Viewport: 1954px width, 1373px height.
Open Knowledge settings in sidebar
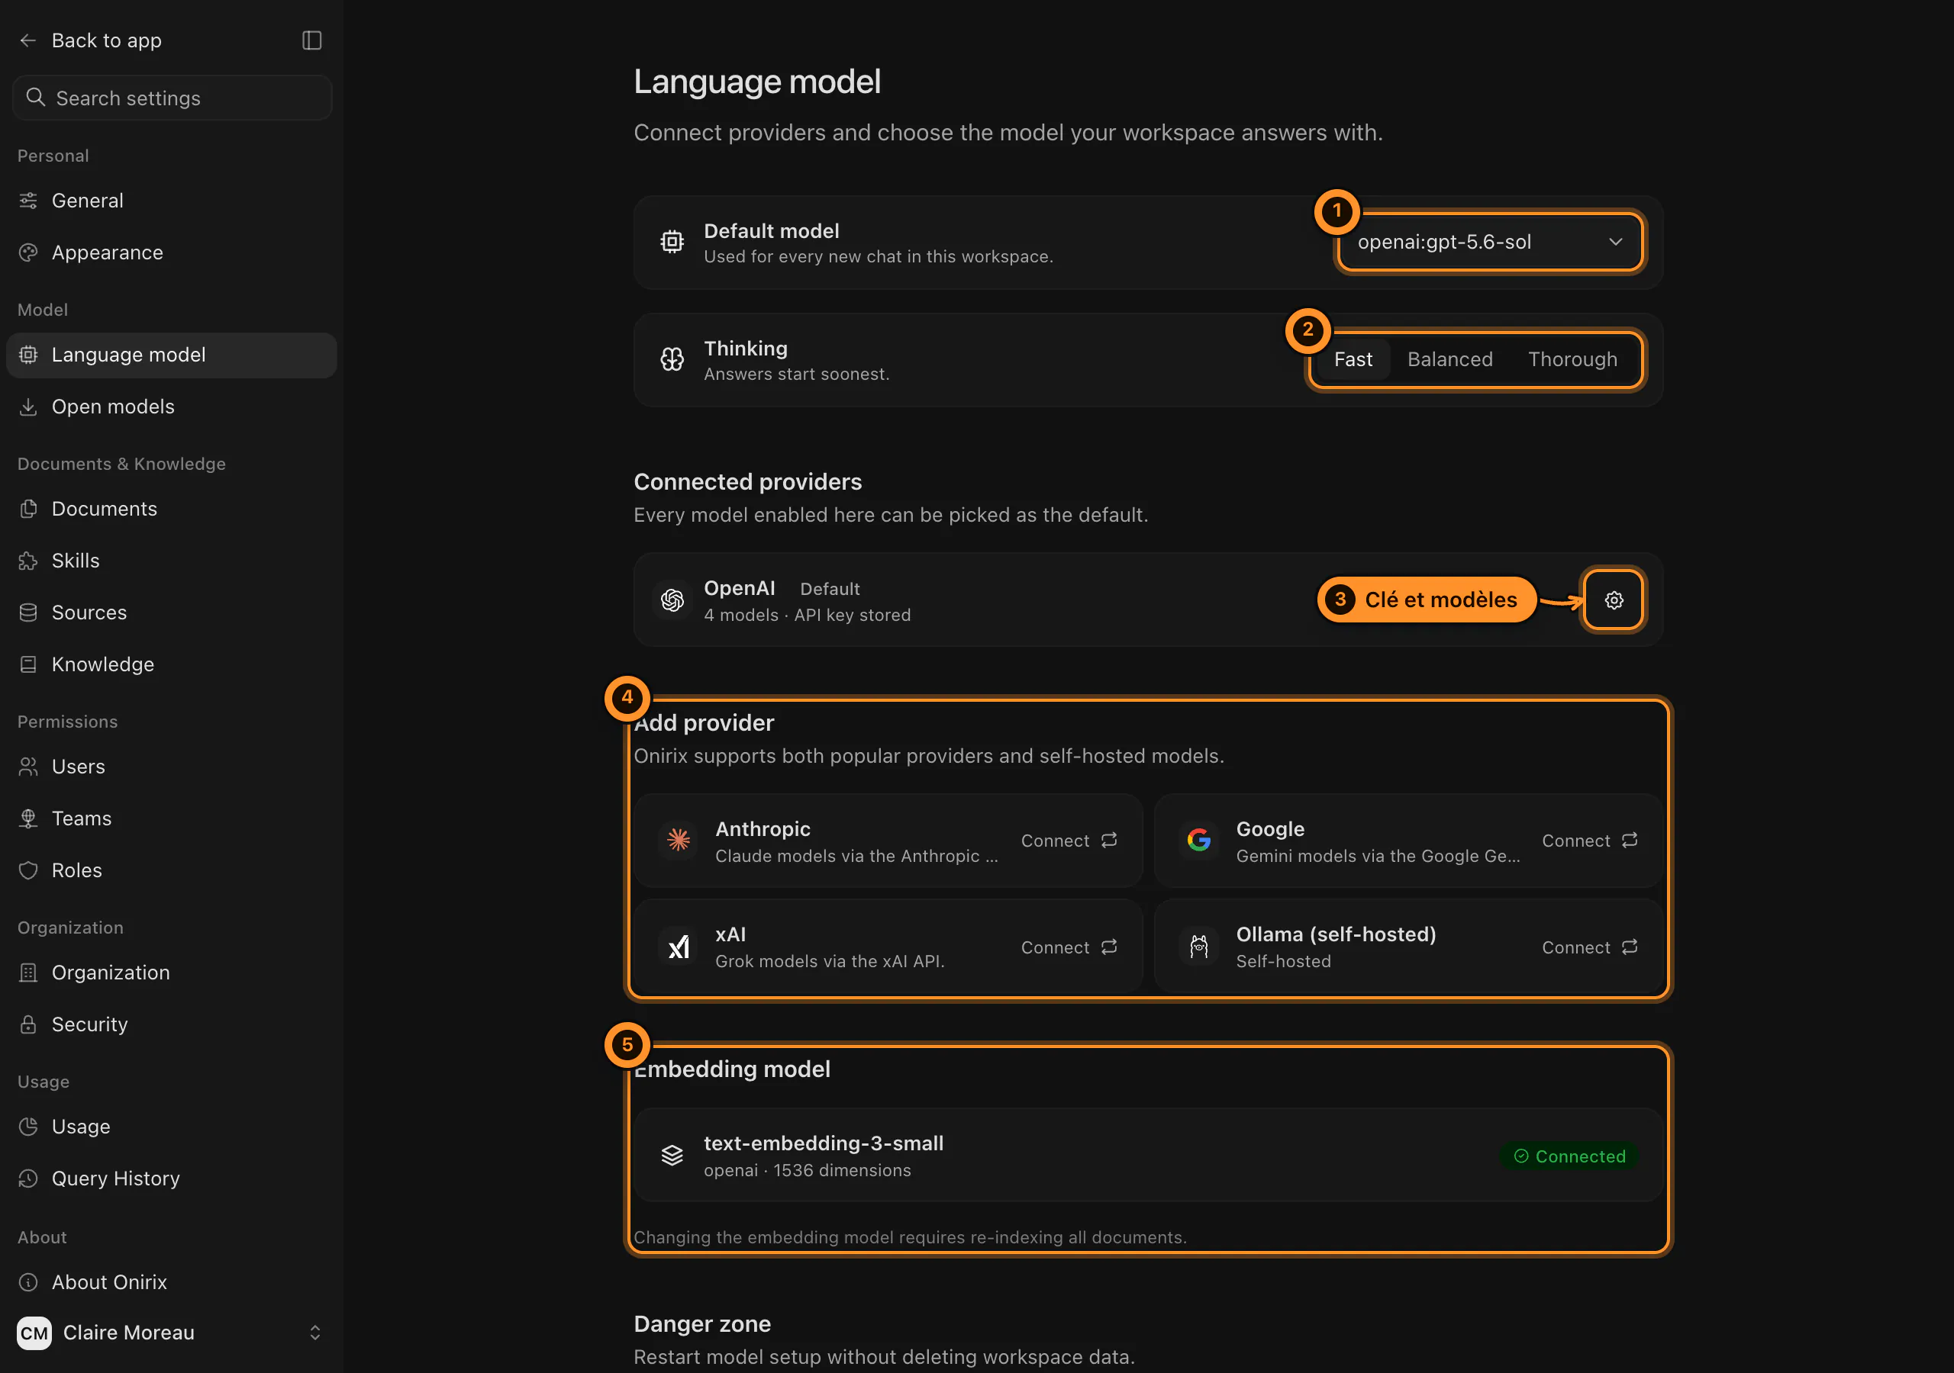[171, 664]
